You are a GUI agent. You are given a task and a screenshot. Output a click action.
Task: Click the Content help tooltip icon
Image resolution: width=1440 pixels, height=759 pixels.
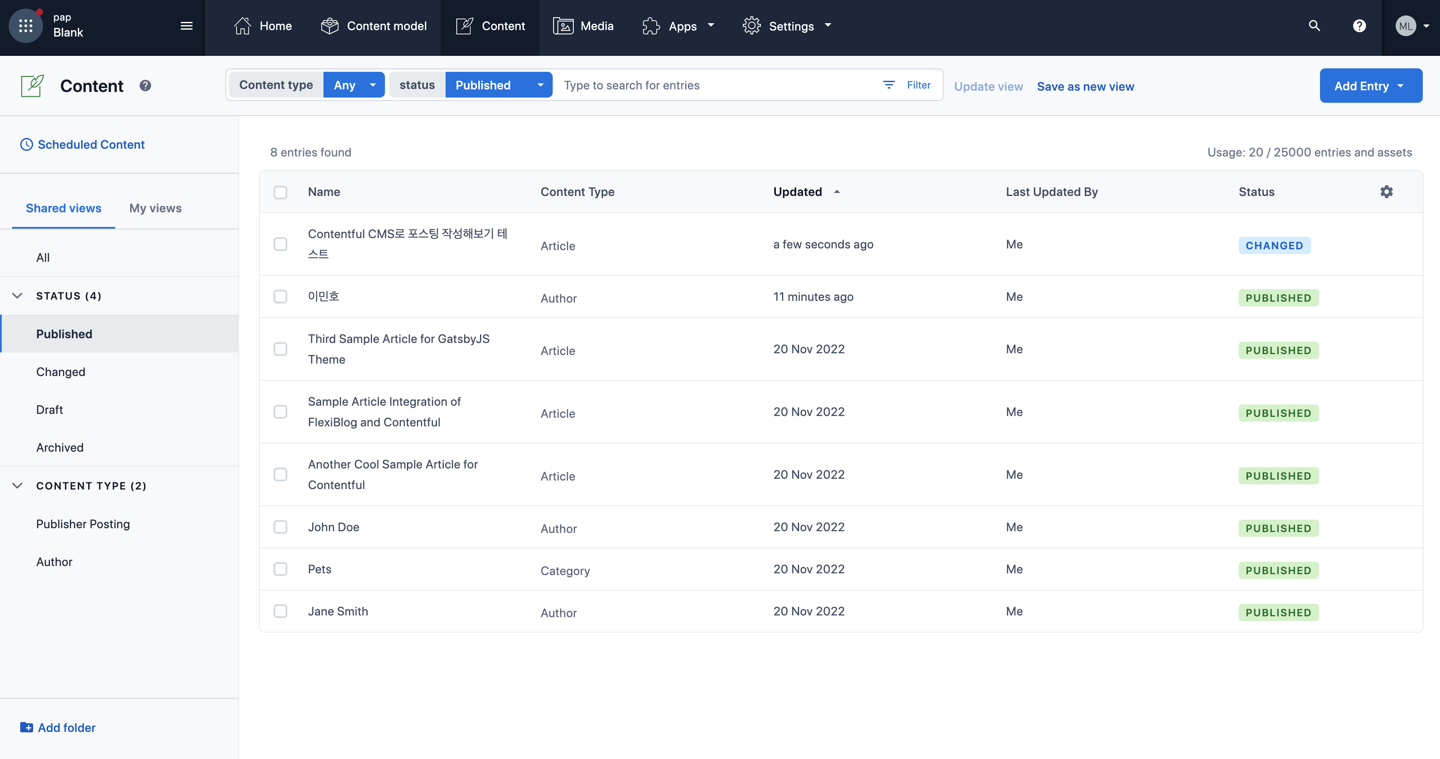pos(145,86)
